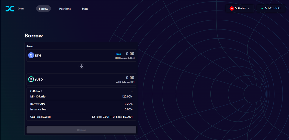Click the green wallet status dot
This screenshot has width=289, height=140.
(262, 8)
